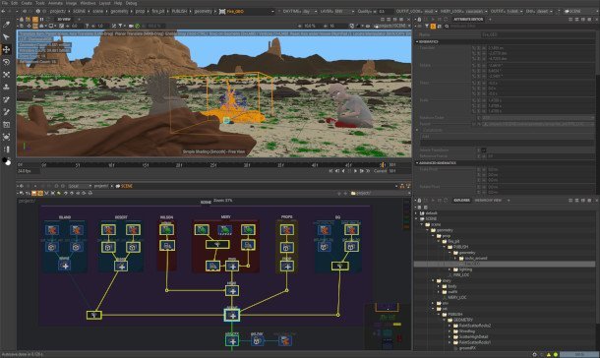The width and height of the screenshot is (600, 358).
Task: Click the filter funnel icon in viewport toolbar
Action: (120, 26)
